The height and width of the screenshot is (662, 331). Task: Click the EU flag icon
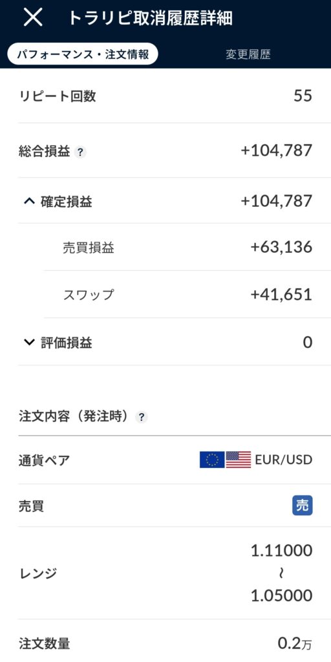[x=212, y=460]
